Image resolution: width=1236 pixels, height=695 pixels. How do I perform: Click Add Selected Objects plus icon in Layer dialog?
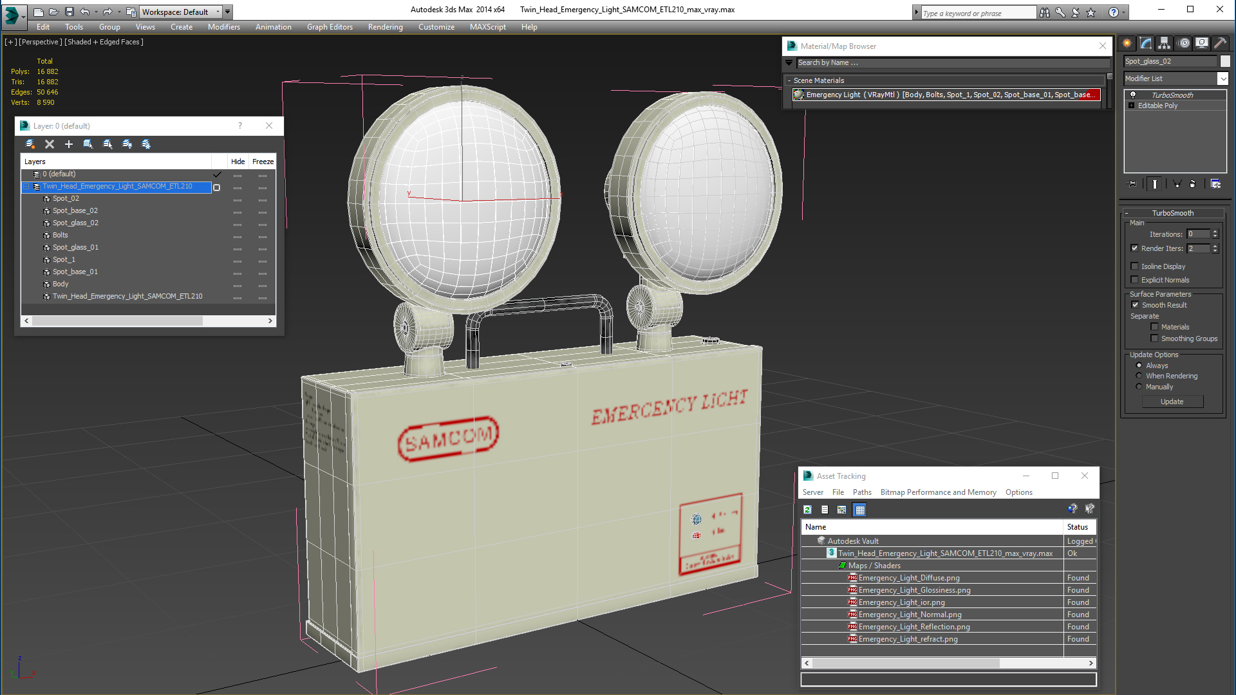pos(69,144)
